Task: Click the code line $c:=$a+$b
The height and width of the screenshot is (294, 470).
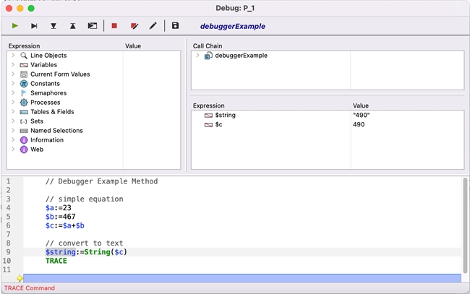Action: click(x=65, y=226)
